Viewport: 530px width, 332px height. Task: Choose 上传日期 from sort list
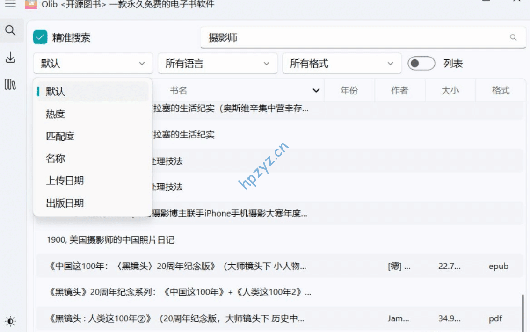[65, 180]
